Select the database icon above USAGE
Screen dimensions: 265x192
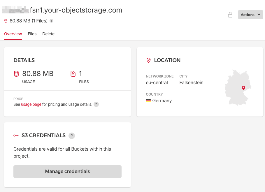click(x=16, y=74)
